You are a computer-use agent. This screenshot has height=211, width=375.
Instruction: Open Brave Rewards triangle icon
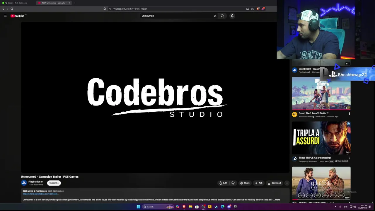263,9
